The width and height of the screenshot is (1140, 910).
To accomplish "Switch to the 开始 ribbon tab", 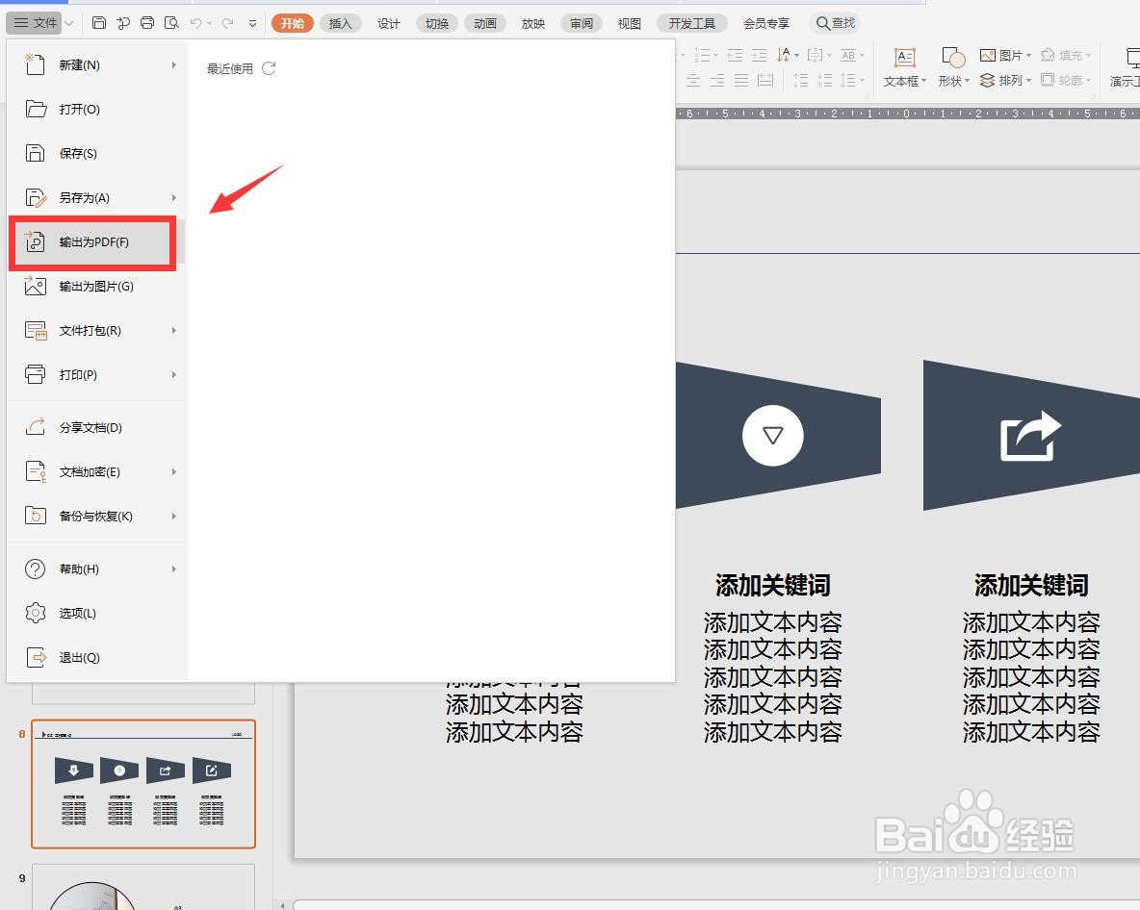I will click(293, 23).
